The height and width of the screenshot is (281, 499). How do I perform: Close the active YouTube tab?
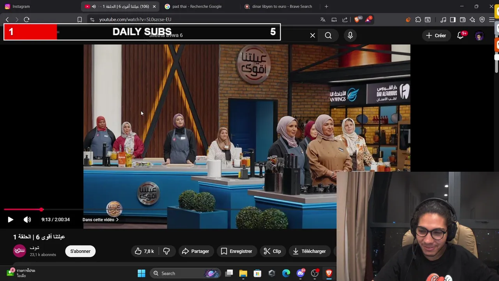[x=154, y=6]
